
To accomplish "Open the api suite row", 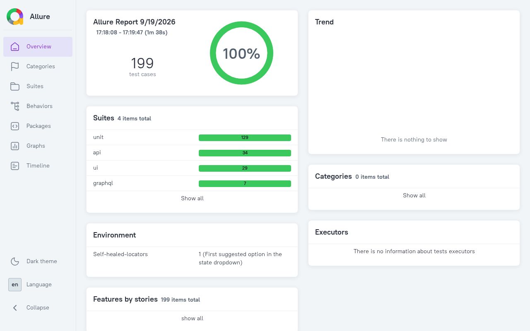I will 192,153.
